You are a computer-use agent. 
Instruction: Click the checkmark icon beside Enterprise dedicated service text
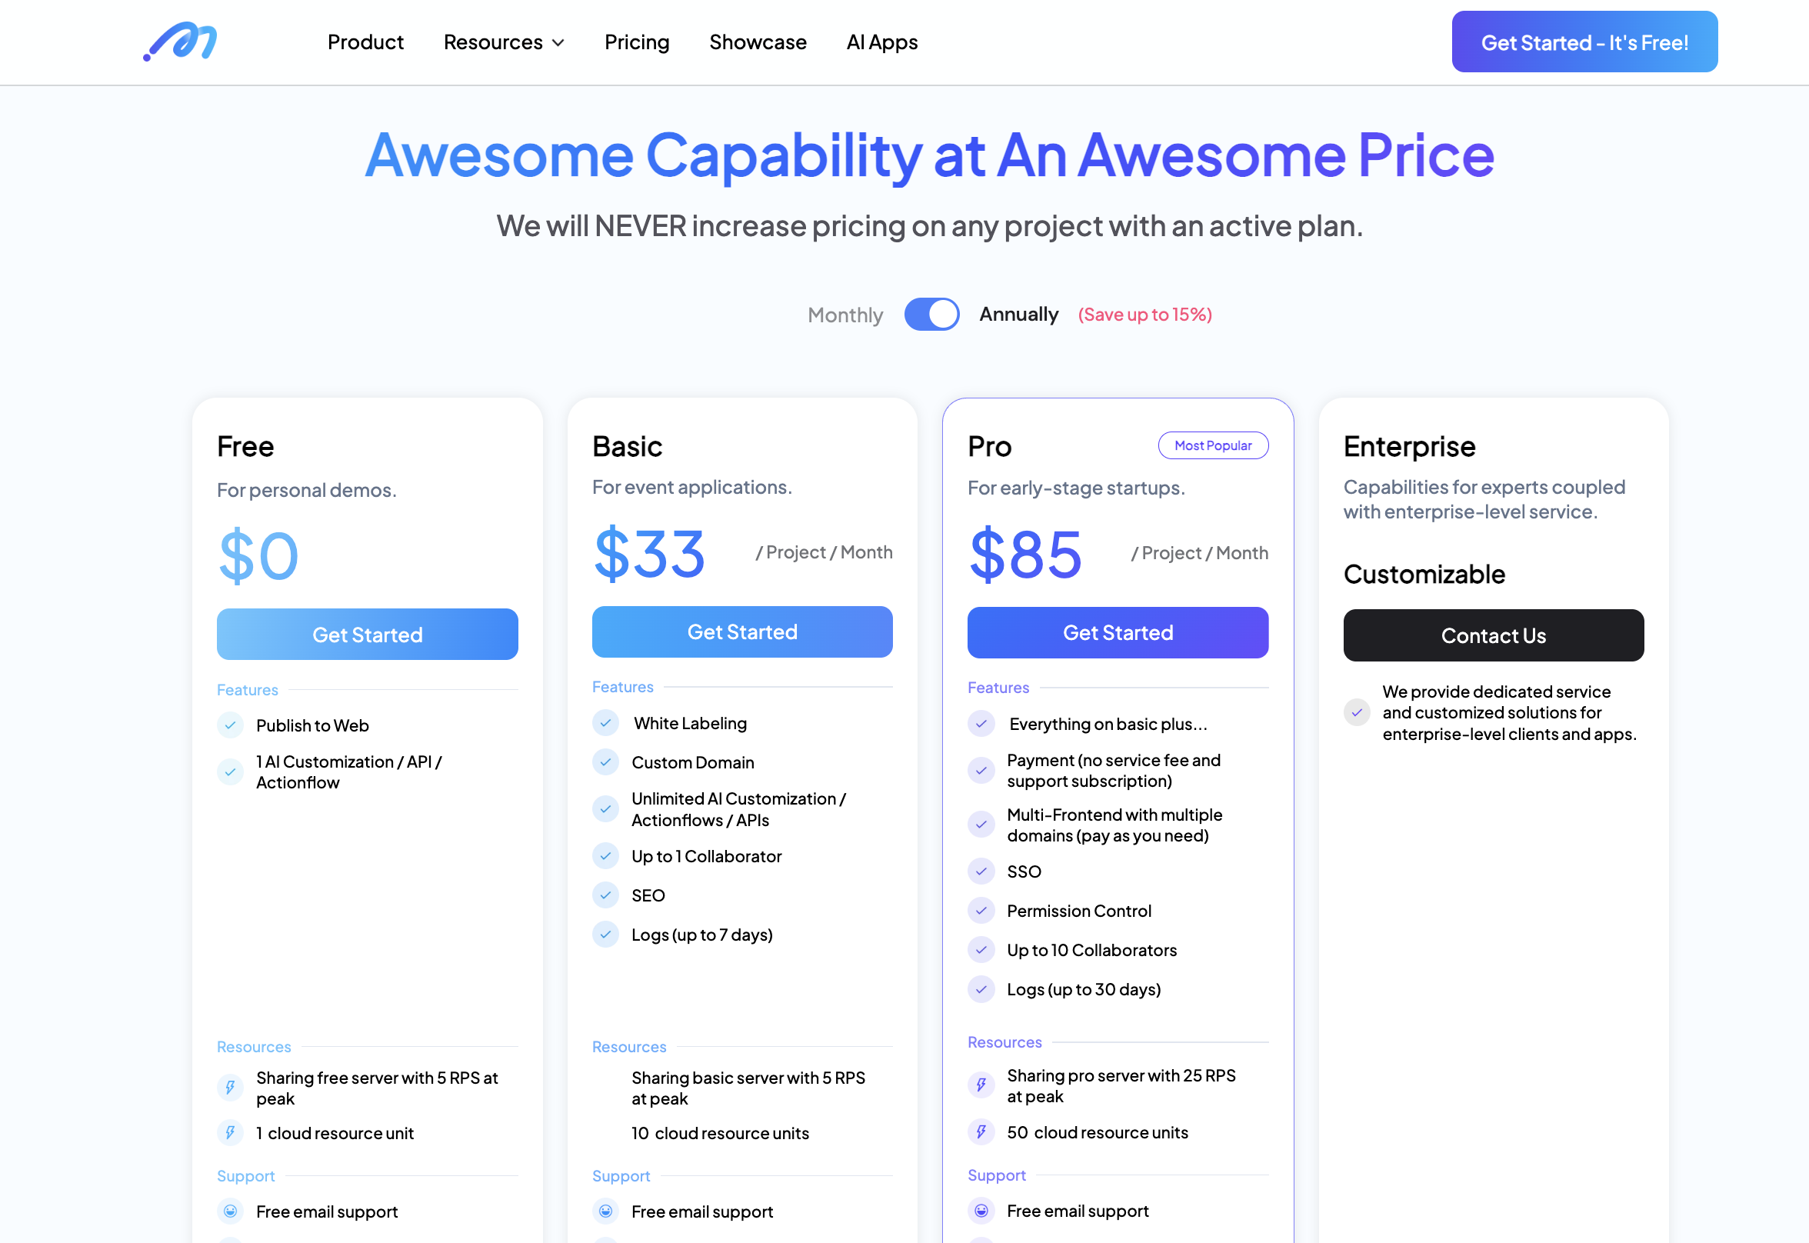[1356, 711]
